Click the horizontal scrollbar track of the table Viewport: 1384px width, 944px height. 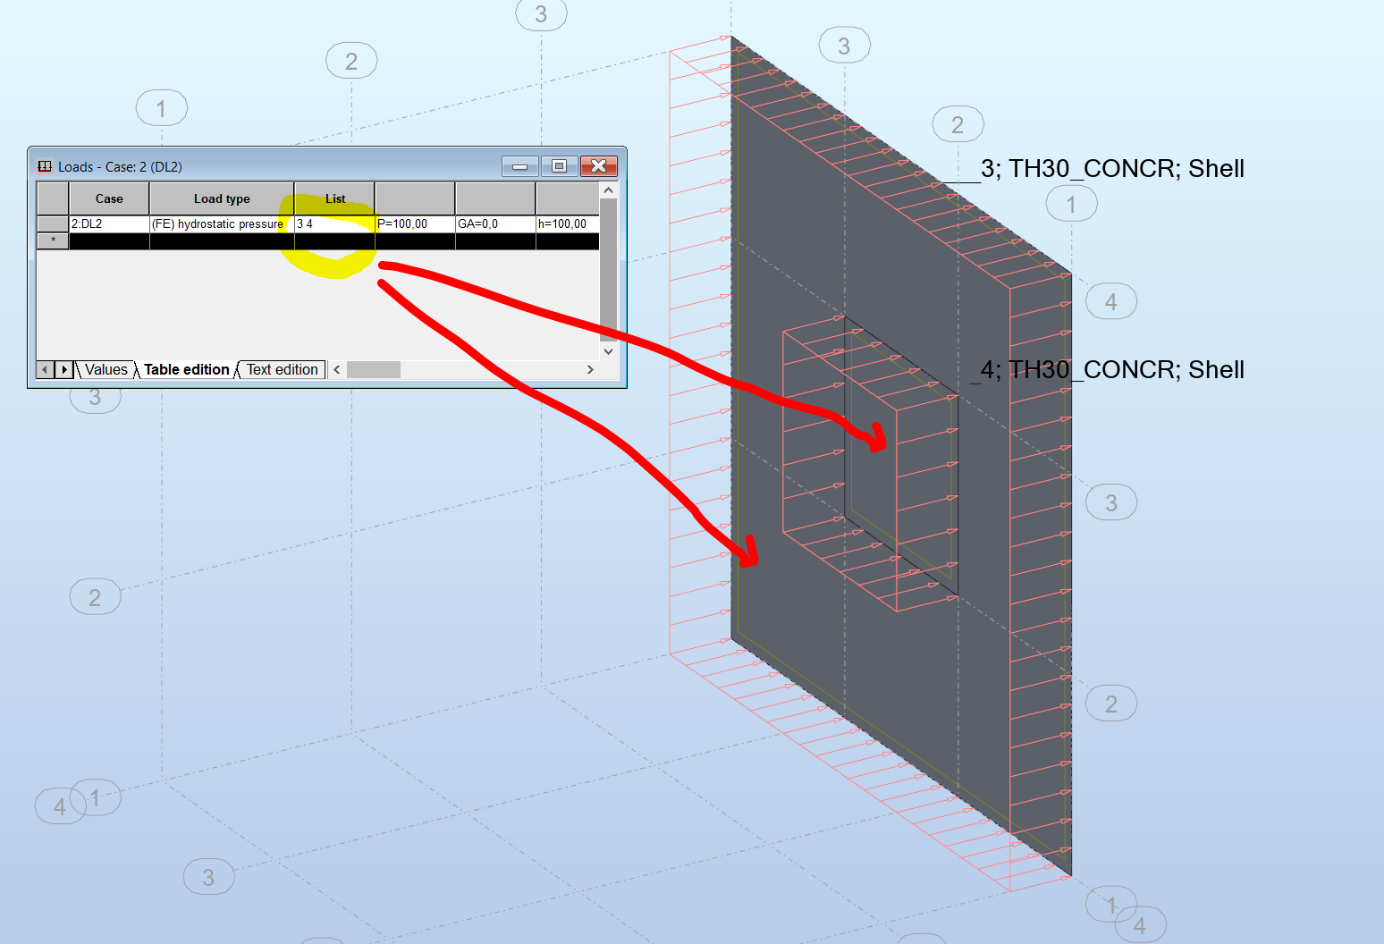click(x=374, y=369)
